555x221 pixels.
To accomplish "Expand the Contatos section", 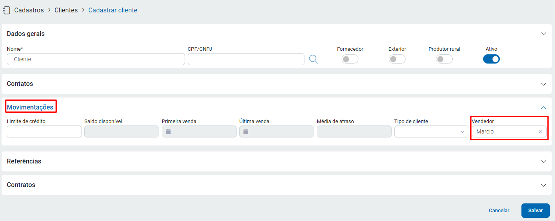I will [543, 84].
